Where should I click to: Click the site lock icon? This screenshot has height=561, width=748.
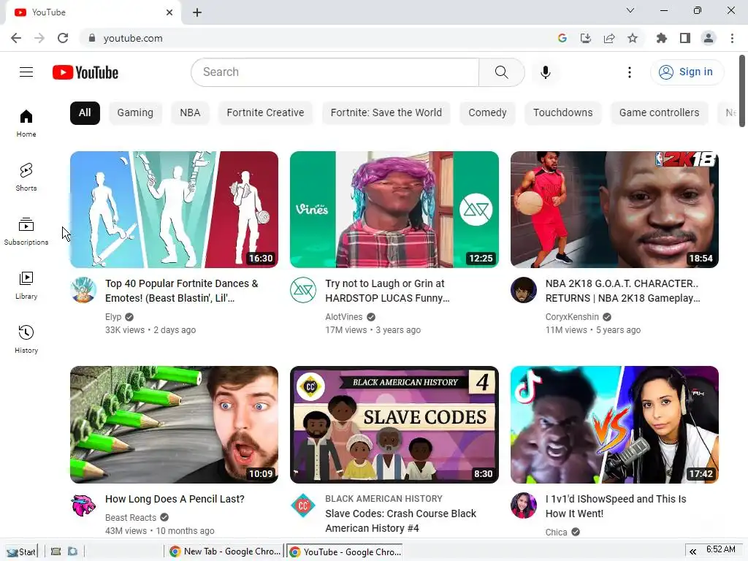coord(91,38)
